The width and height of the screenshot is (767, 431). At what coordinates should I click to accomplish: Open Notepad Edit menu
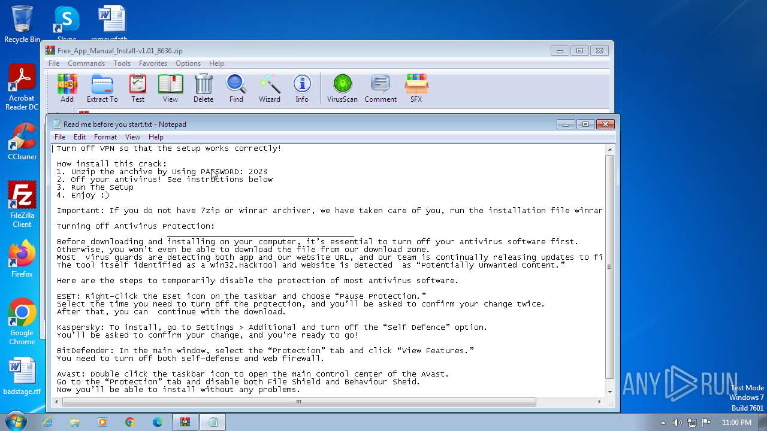pyautogui.click(x=80, y=137)
